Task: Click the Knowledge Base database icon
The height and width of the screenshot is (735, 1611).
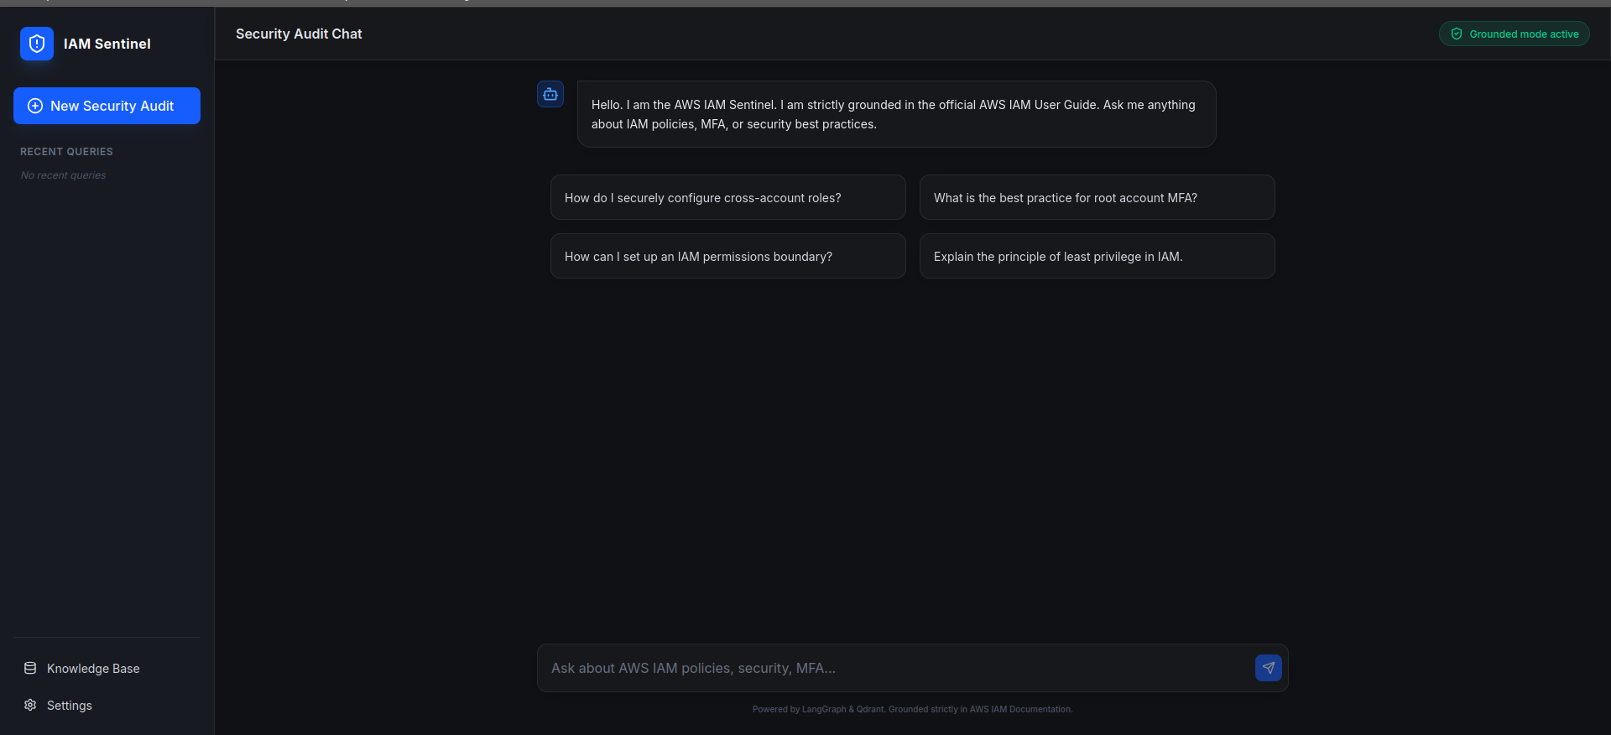Action: tap(30, 668)
